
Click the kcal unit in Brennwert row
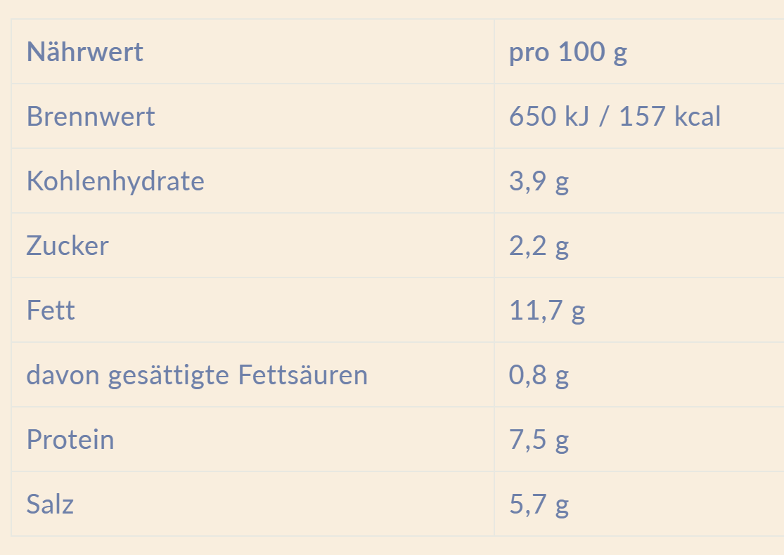tap(698, 117)
